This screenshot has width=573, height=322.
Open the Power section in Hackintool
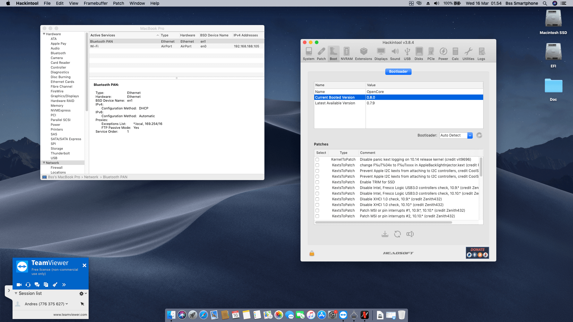443,54
